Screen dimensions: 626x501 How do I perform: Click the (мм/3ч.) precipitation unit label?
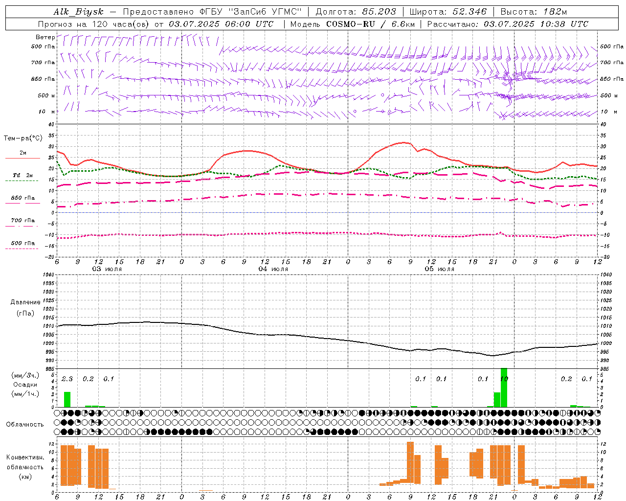25,375
